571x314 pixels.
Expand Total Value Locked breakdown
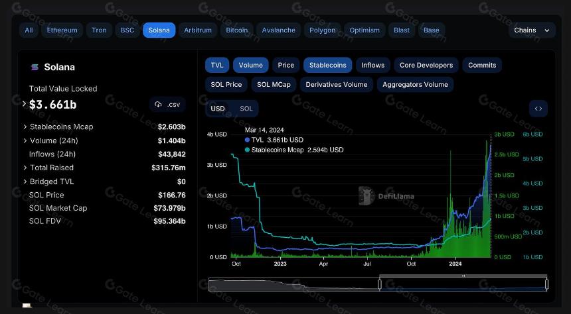click(x=24, y=103)
